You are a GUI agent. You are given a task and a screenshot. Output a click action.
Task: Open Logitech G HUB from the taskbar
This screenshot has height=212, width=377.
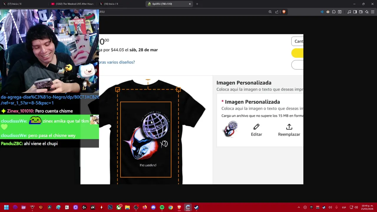[84, 207]
